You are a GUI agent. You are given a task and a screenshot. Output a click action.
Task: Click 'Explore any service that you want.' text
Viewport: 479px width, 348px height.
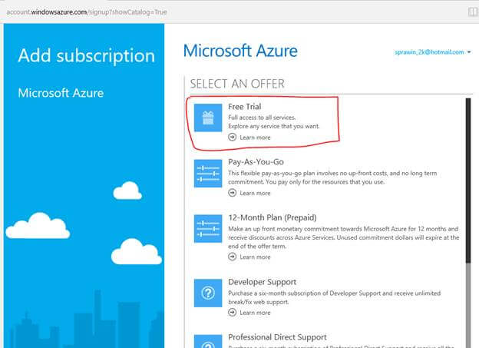coord(274,126)
